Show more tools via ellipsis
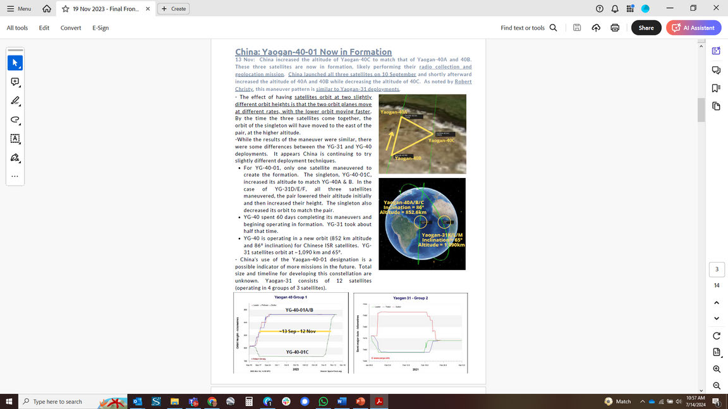This screenshot has height=409, width=728. coord(15,176)
